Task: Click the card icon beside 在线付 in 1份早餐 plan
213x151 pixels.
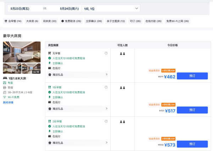Action: point(50,102)
